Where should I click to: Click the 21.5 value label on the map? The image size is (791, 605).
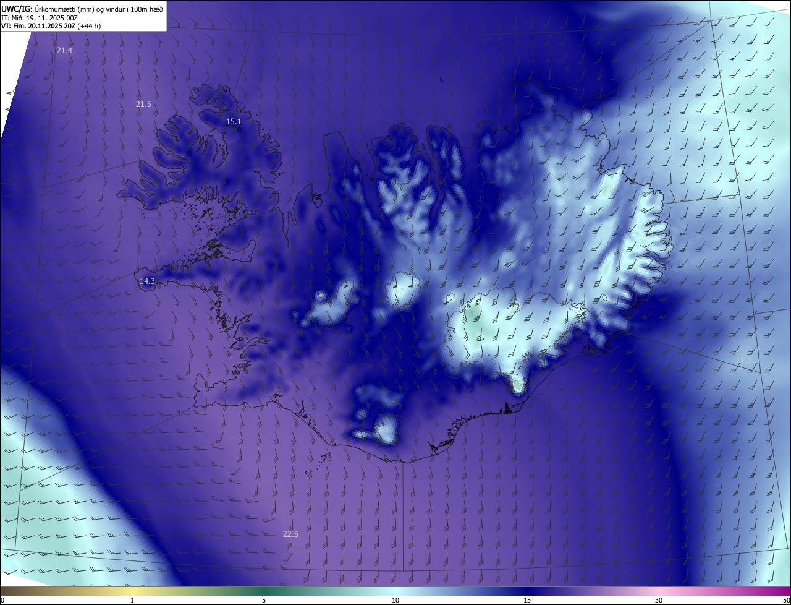(x=143, y=105)
